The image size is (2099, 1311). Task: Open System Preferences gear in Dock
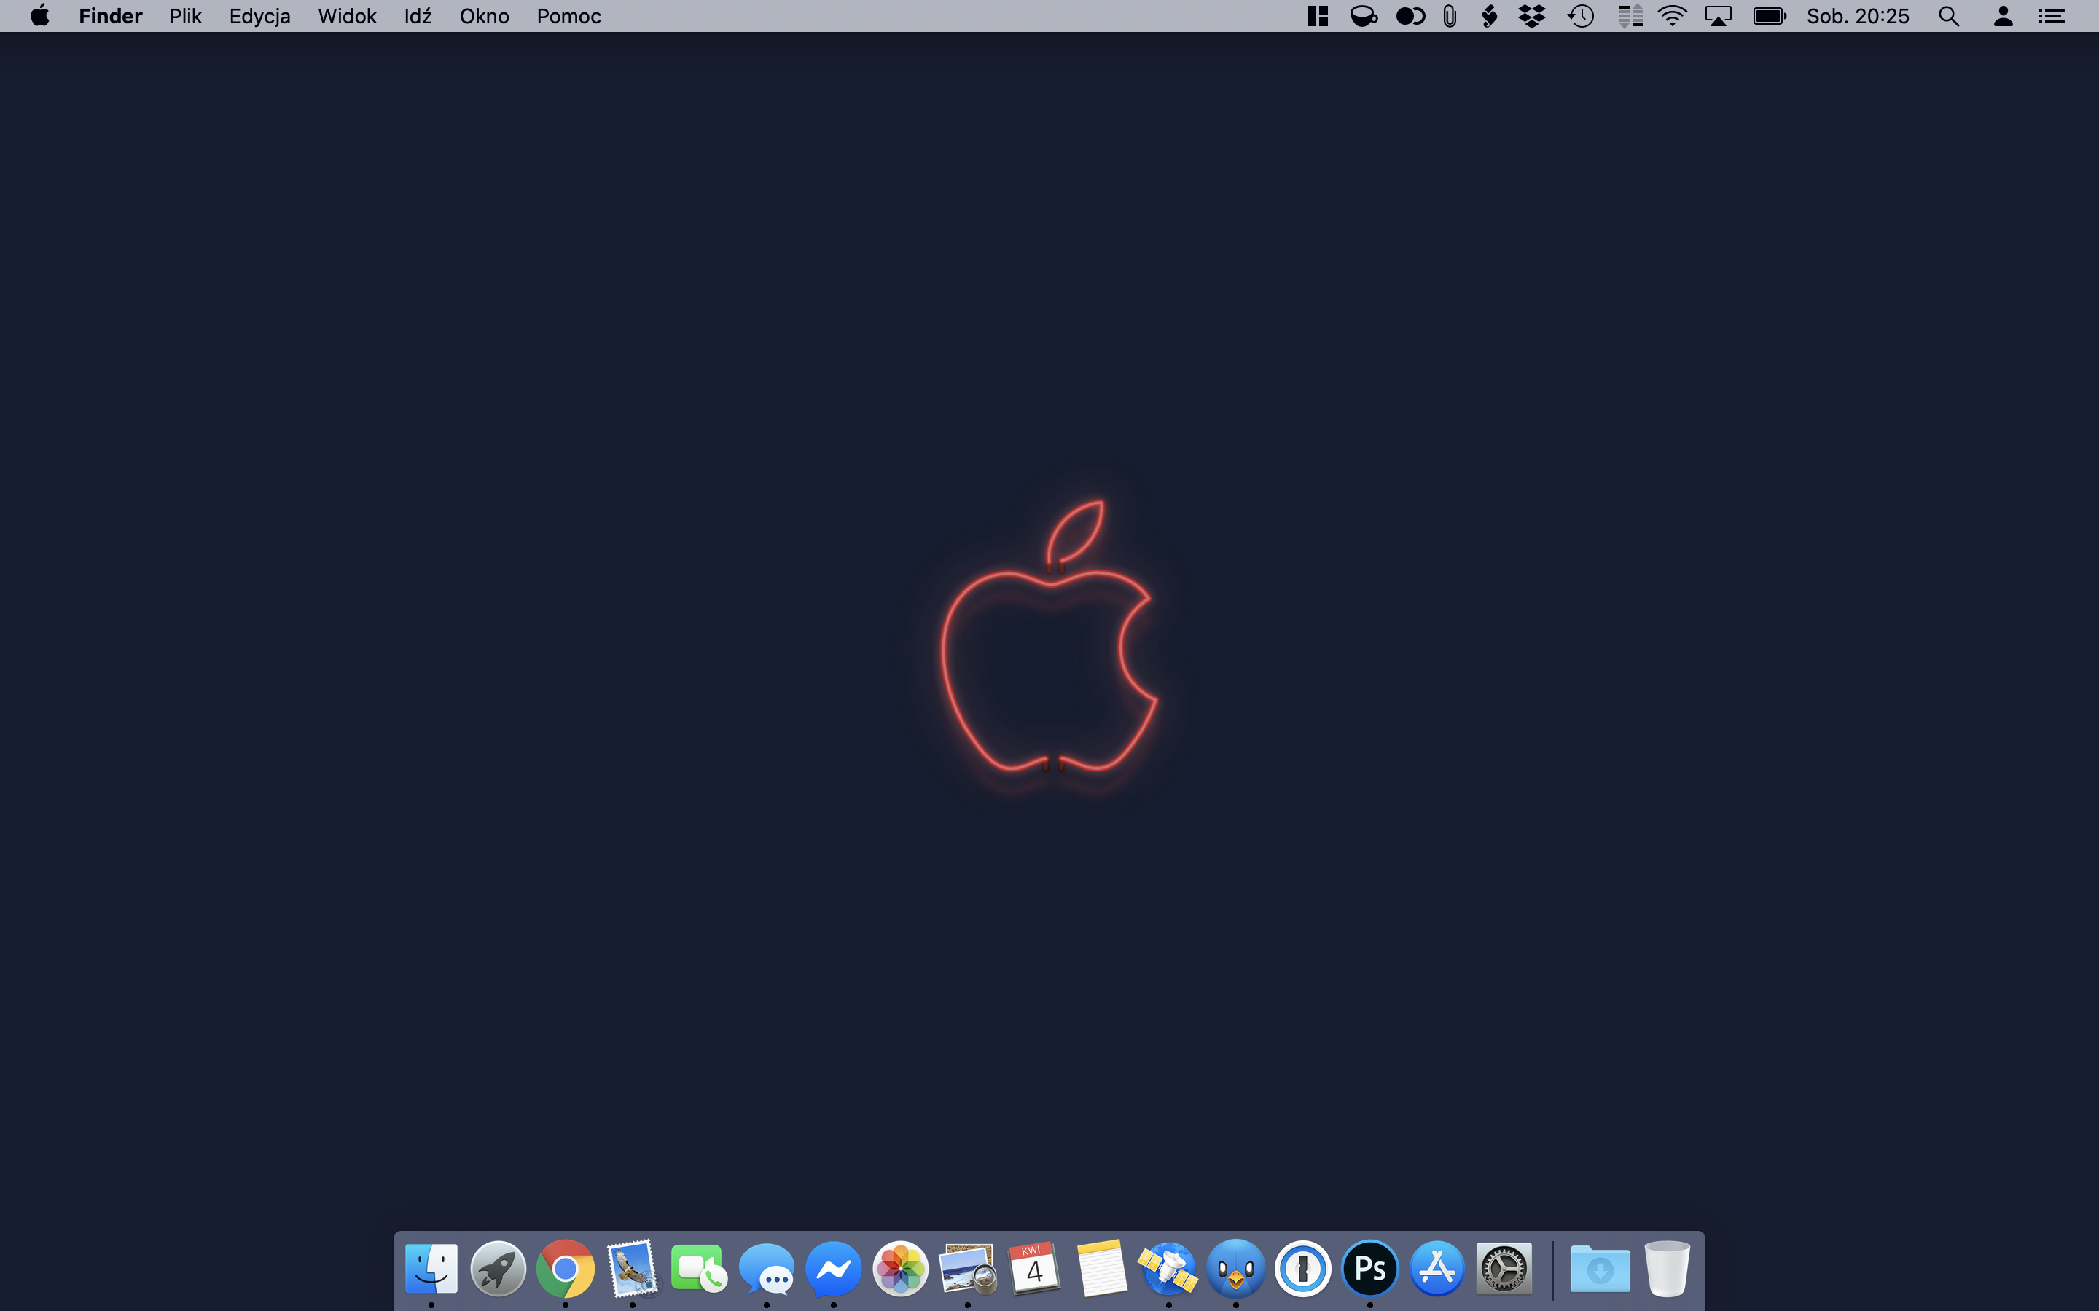click(1504, 1269)
